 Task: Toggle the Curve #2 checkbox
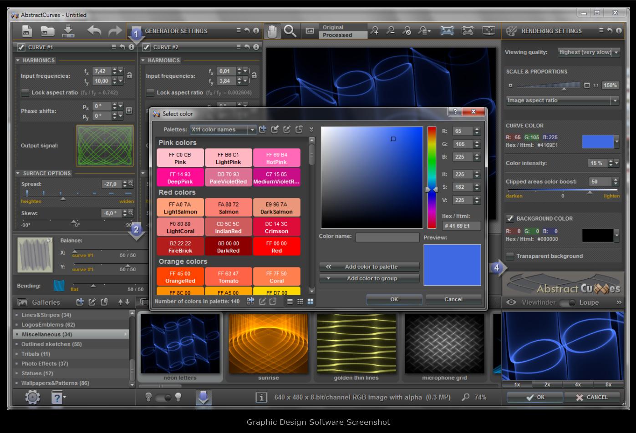tap(146, 47)
